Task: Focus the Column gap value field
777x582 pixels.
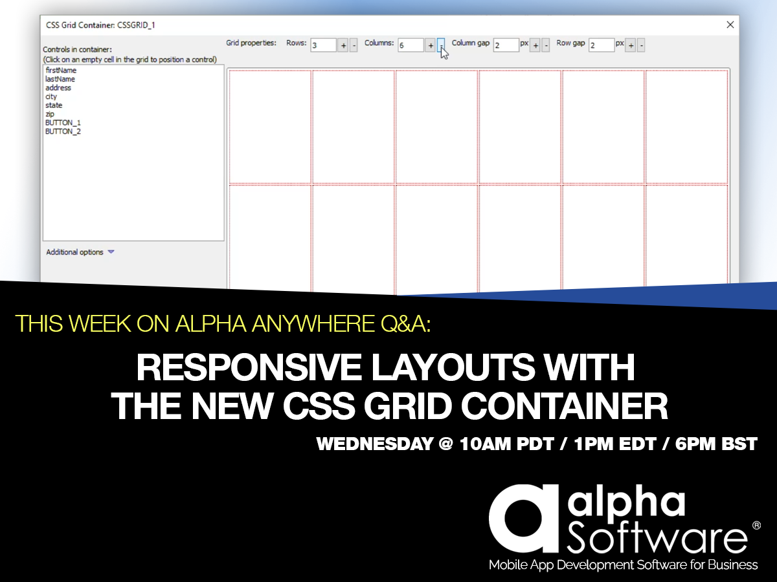Action: [505, 45]
